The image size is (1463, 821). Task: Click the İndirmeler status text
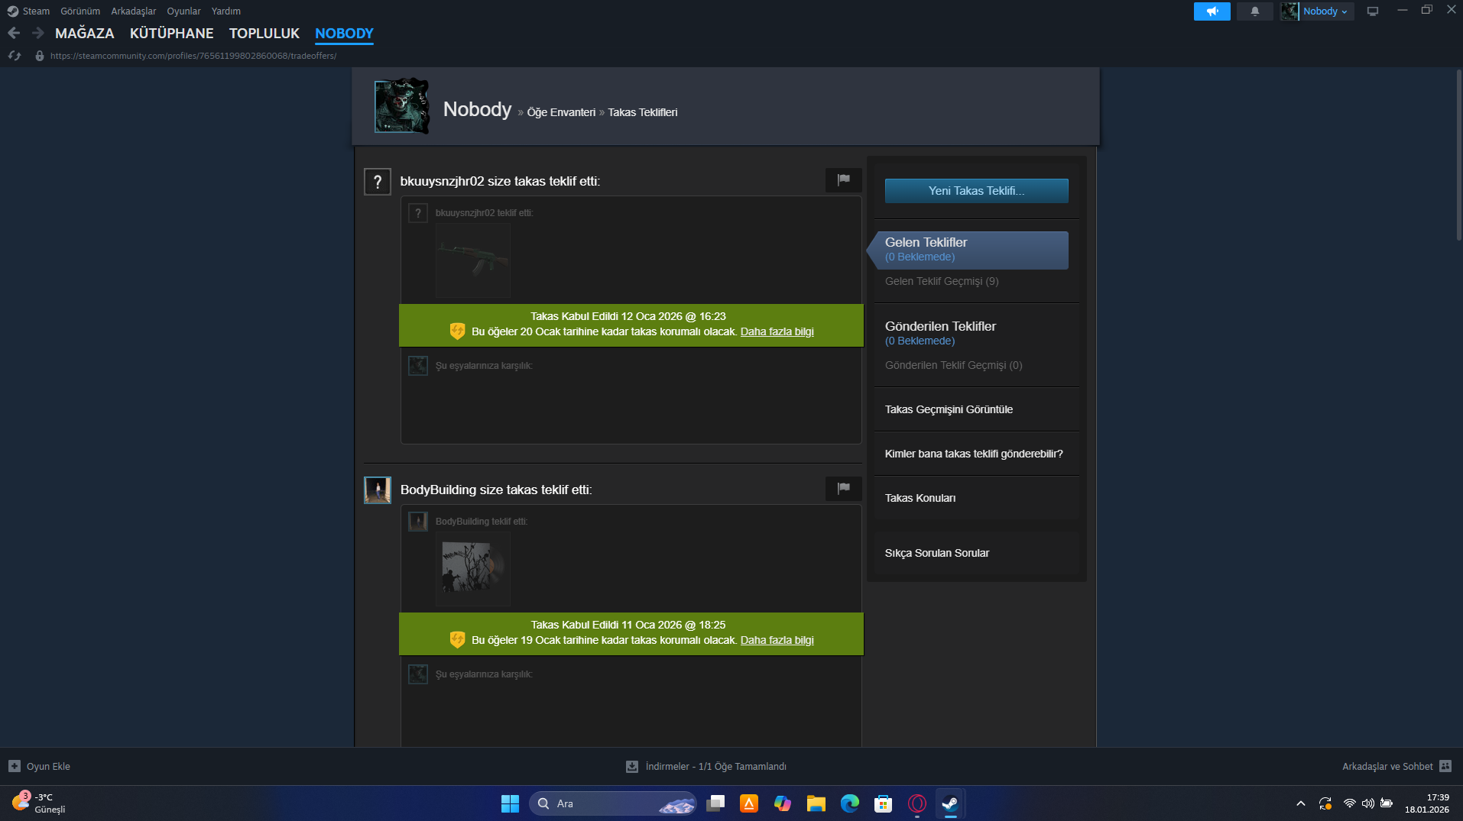716,767
